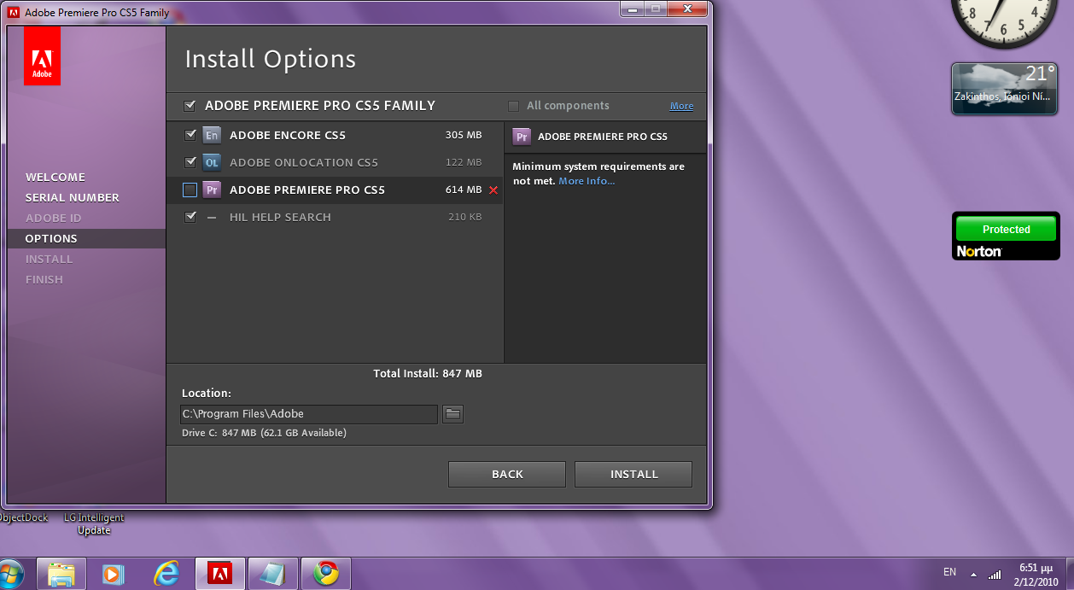Viewport: 1074px width, 590px height.
Task: Click the Norton Protected gadget
Action: pyautogui.click(x=1006, y=237)
